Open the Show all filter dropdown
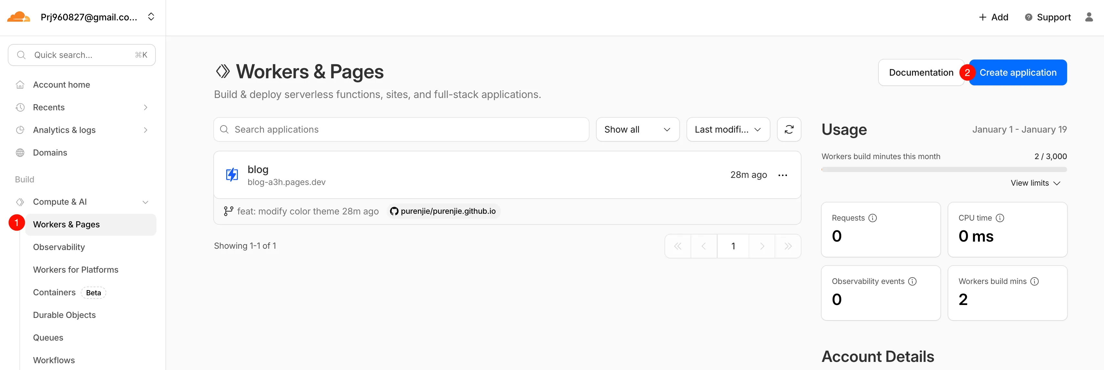The image size is (1104, 370). pos(637,129)
